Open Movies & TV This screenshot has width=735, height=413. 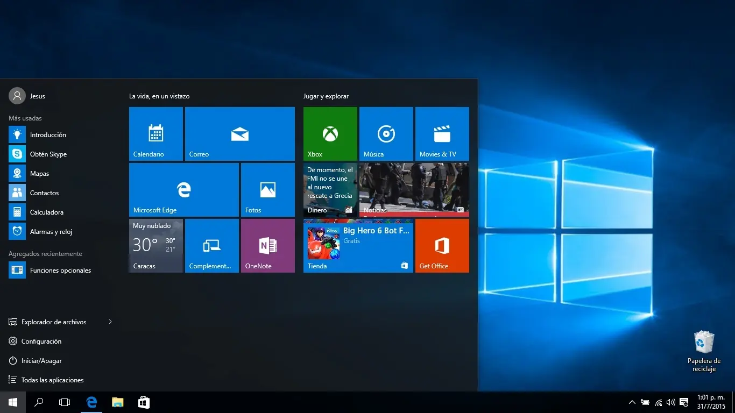(442, 133)
